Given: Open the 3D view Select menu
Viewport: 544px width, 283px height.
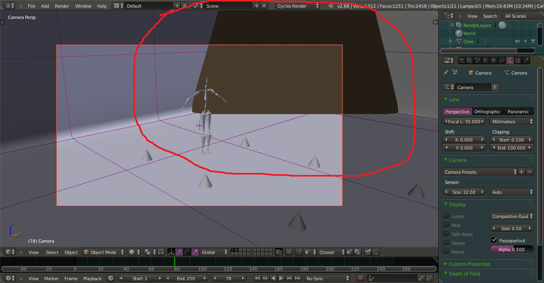Looking at the screenshot, I should pyautogui.click(x=52, y=252).
